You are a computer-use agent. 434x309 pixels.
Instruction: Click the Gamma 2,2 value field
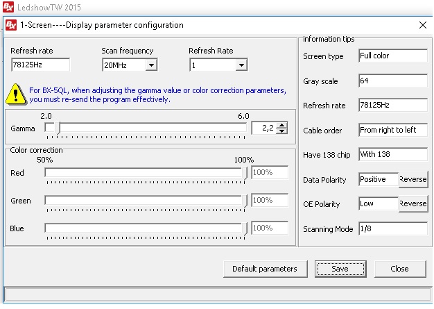point(264,128)
